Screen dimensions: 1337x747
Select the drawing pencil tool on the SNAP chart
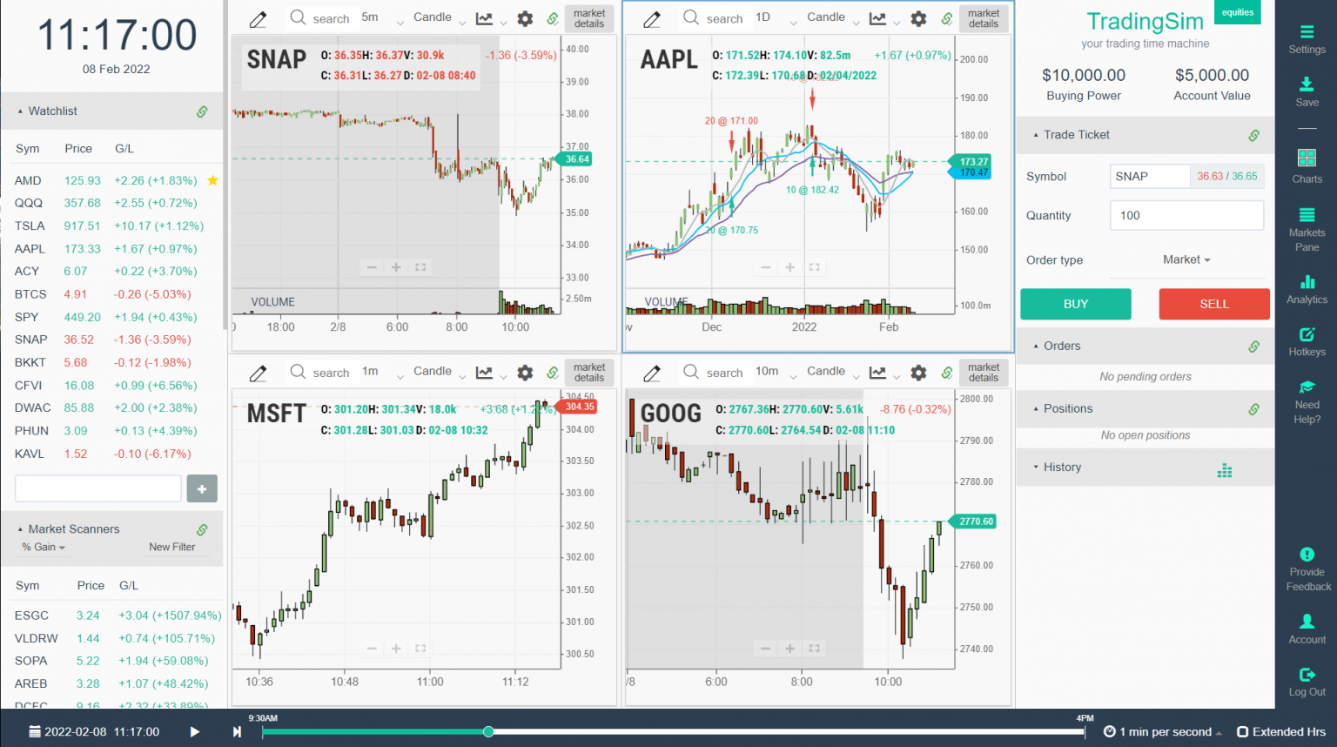point(258,17)
